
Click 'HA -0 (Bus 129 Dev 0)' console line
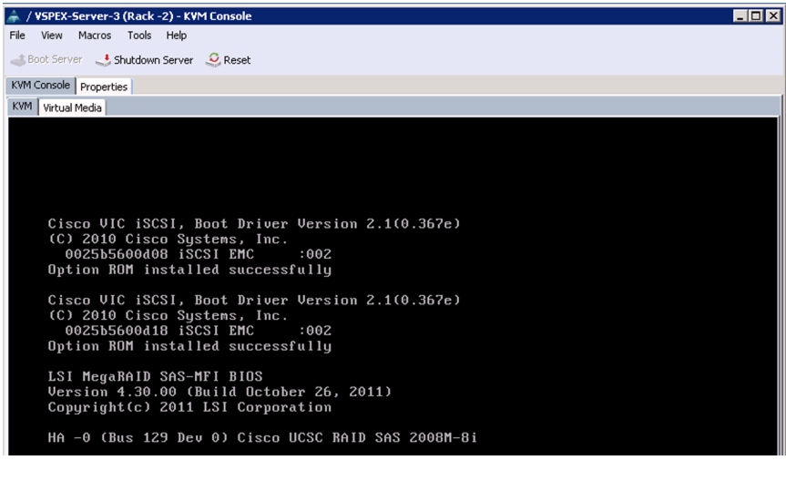(x=262, y=438)
